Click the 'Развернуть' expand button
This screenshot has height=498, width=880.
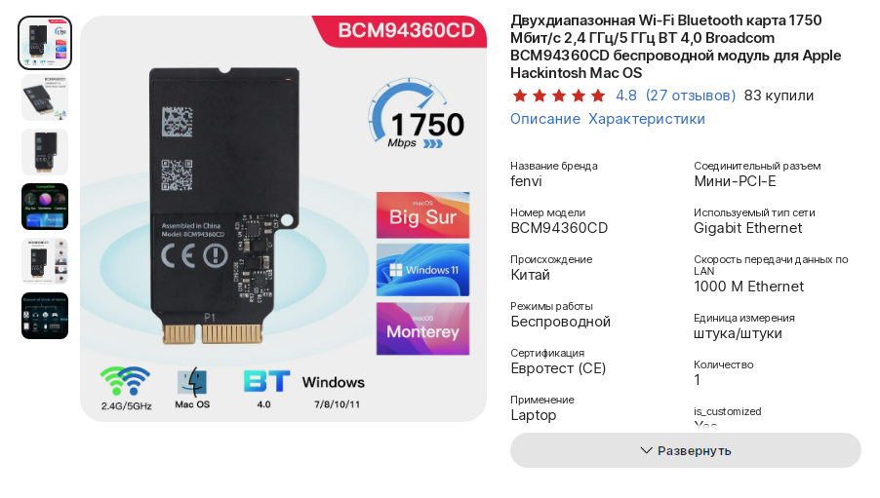(685, 450)
